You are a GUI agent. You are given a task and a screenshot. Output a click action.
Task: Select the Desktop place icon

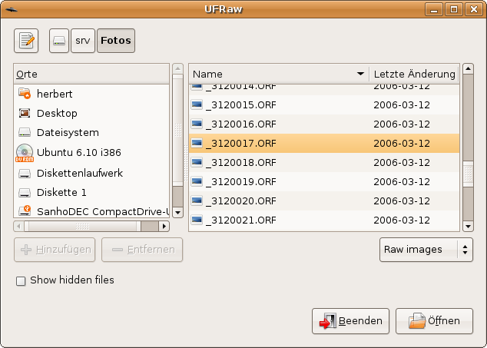coord(25,114)
